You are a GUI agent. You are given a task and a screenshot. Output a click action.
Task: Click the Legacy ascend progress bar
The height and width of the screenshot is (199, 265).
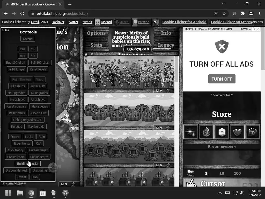(x=165, y=49)
